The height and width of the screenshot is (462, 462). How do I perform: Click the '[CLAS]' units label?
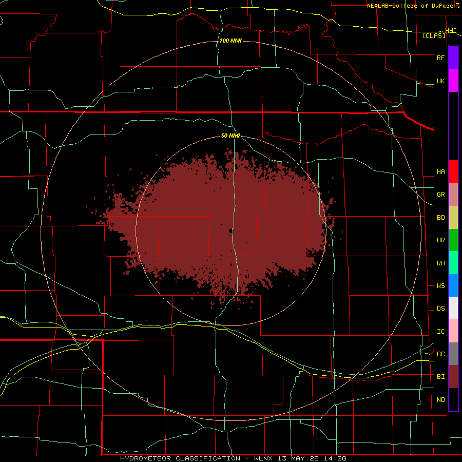tap(434, 36)
